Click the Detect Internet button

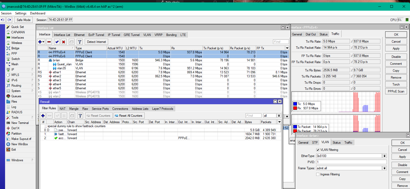pyautogui.click(x=97, y=42)
